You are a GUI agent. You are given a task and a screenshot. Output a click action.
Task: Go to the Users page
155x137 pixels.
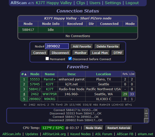coord(95,3)
